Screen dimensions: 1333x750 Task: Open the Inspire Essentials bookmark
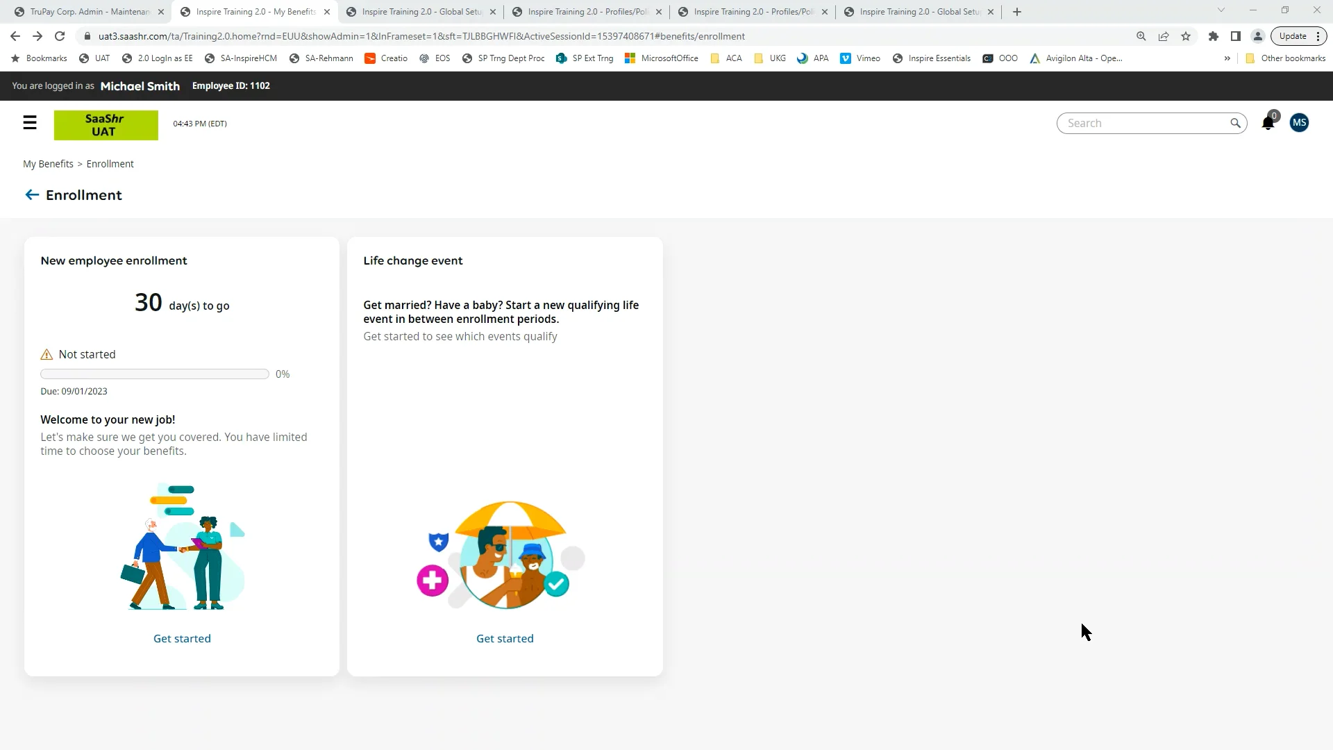coord(932,58)
